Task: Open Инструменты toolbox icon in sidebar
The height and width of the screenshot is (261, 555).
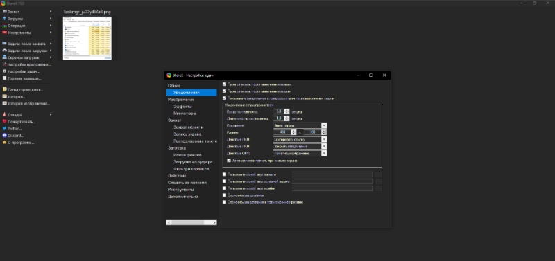Action: pos(5,33)
